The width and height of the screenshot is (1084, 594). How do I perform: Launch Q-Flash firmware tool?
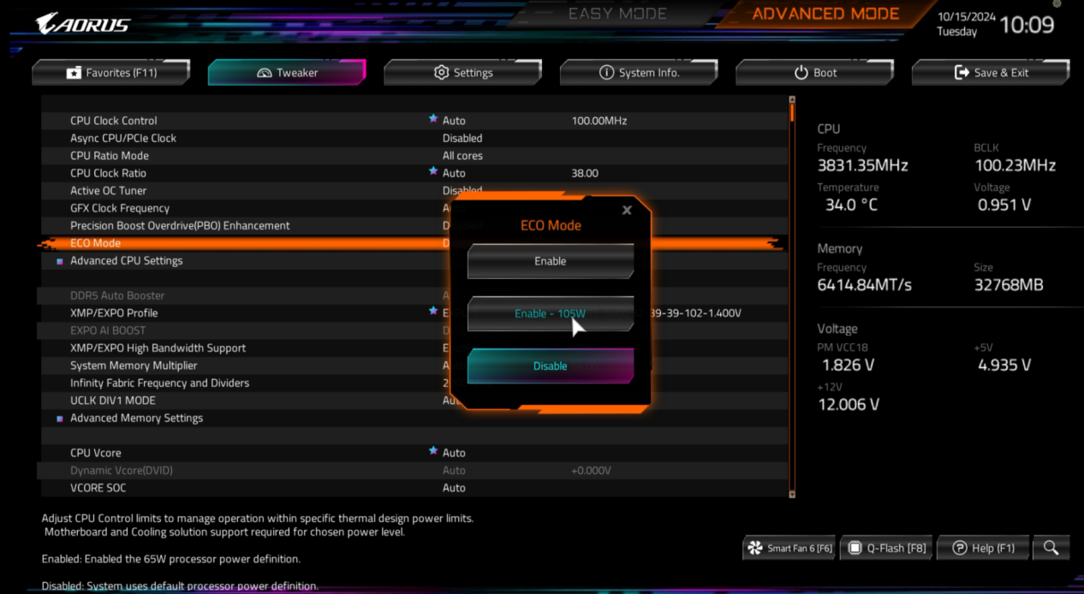pyautogui.click(x=886, y=548)
